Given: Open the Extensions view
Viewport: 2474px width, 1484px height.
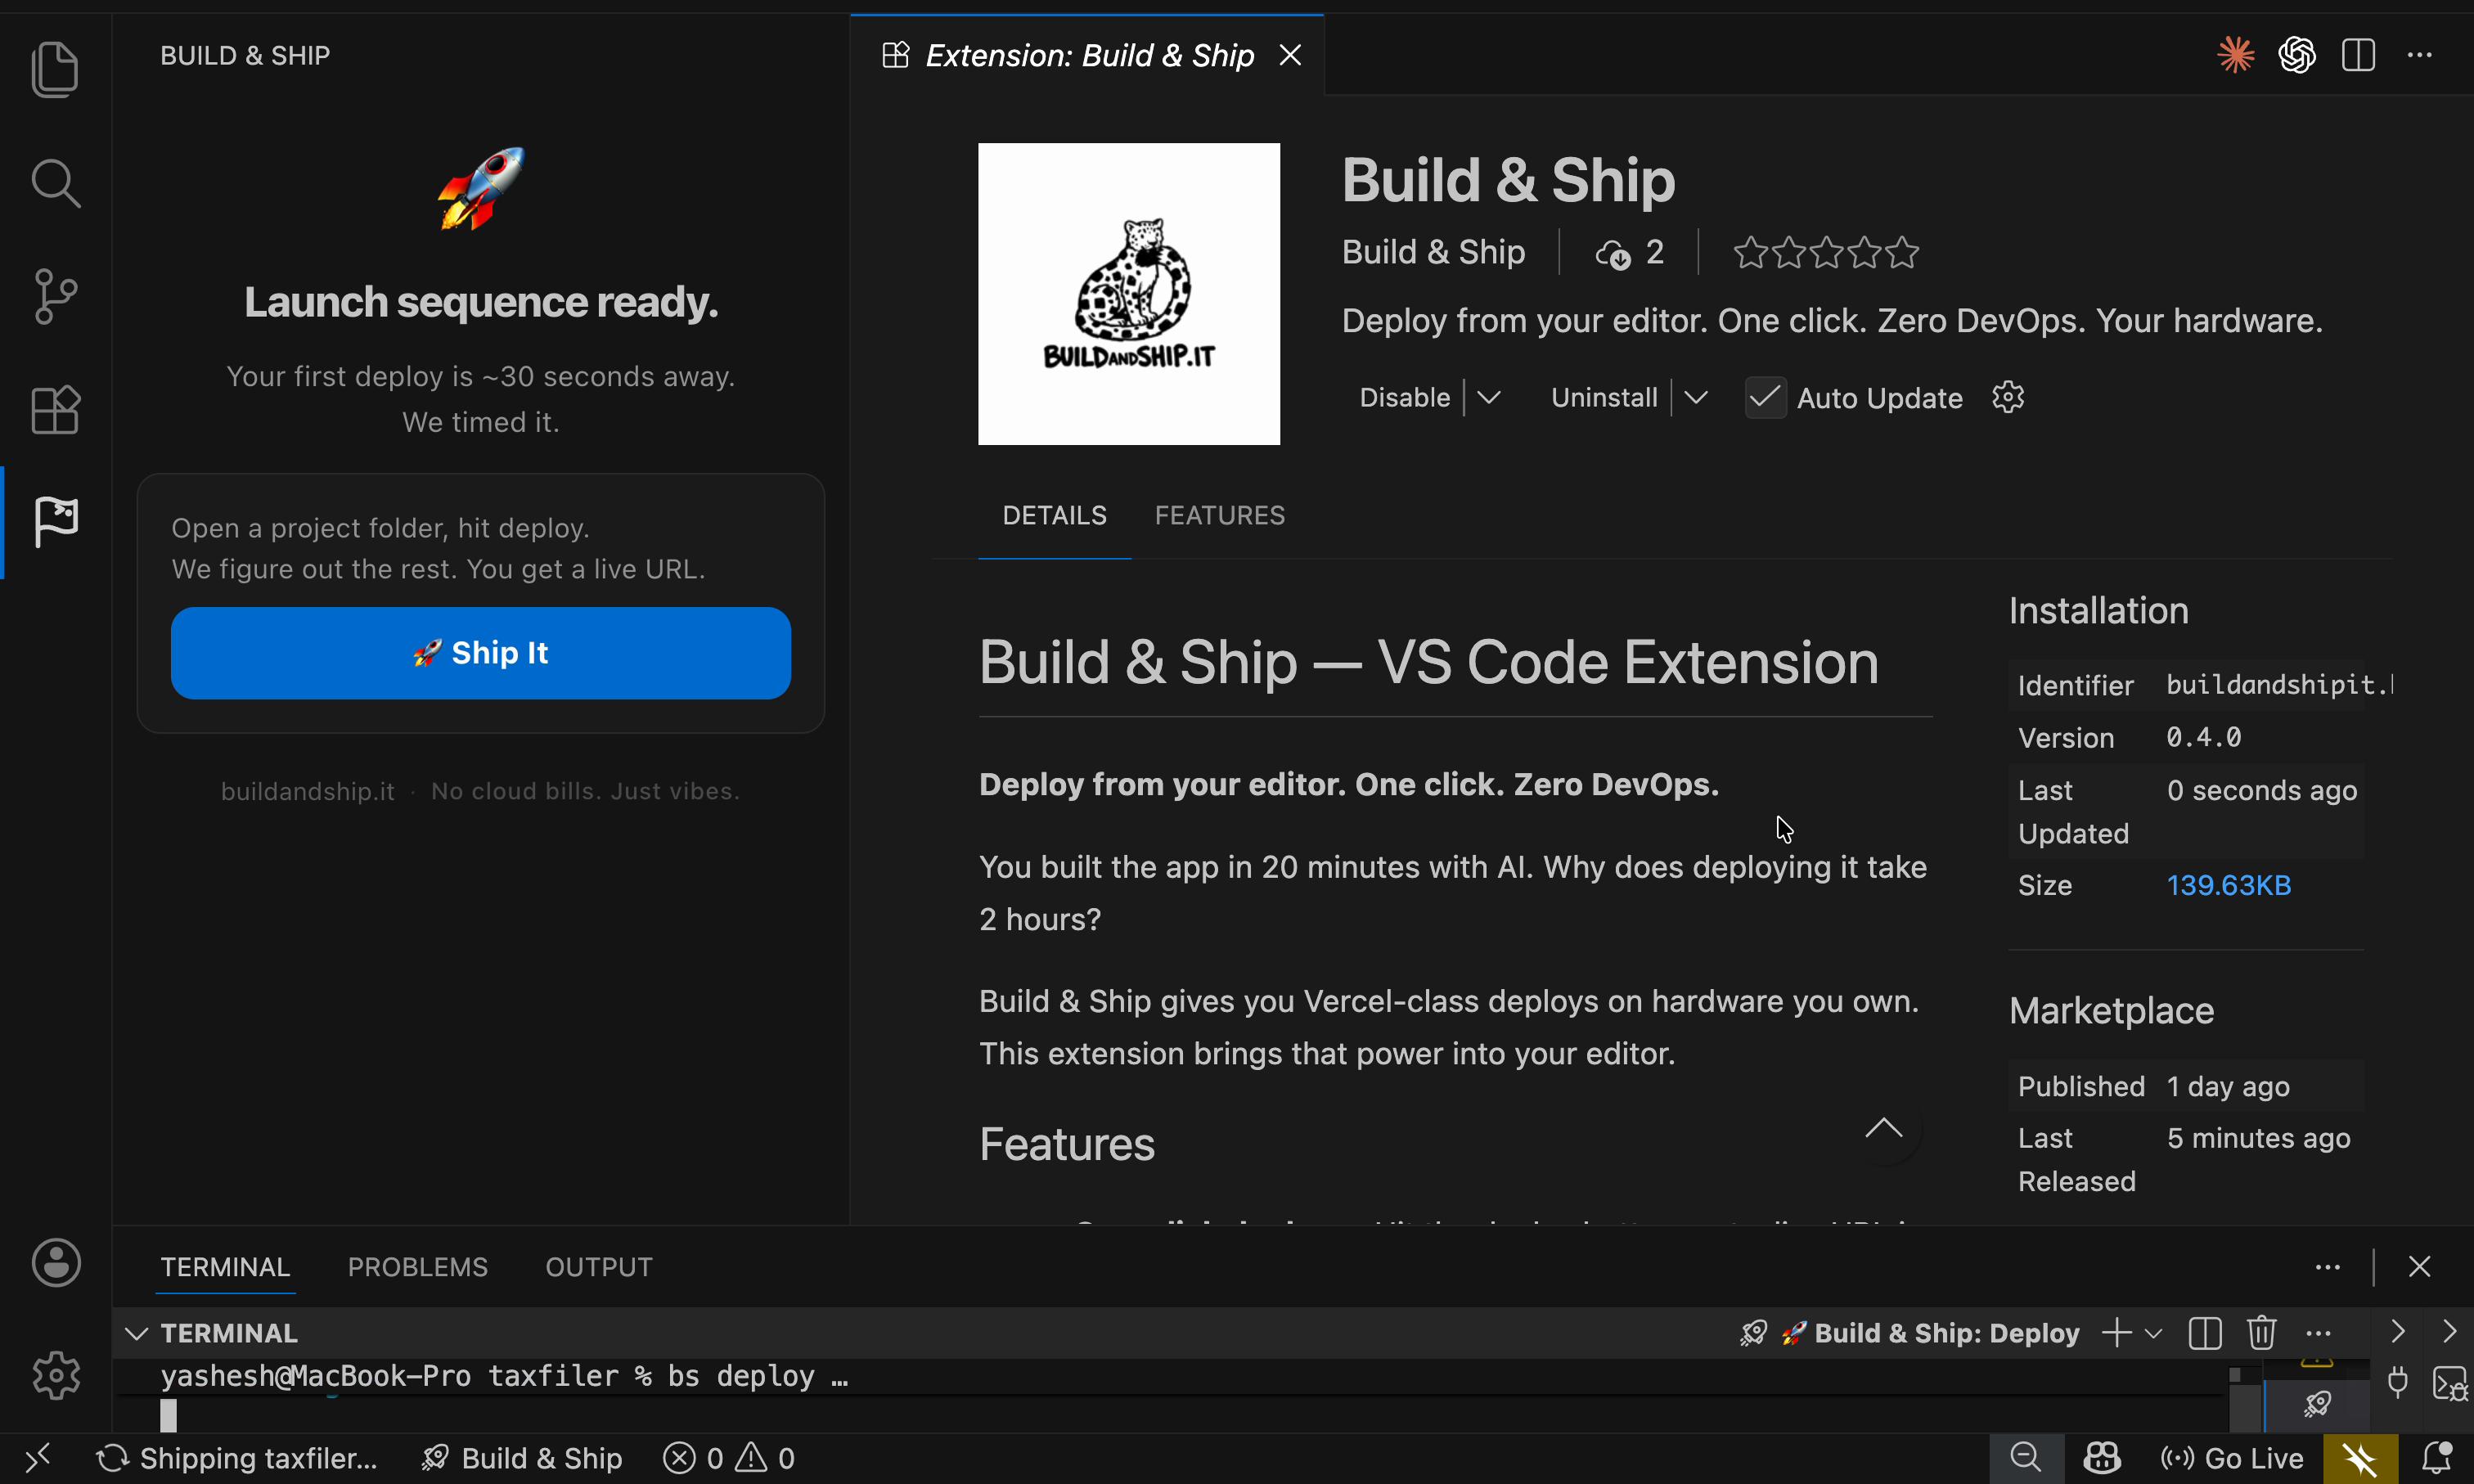Looking at the screenshot, I should (55, 410).
